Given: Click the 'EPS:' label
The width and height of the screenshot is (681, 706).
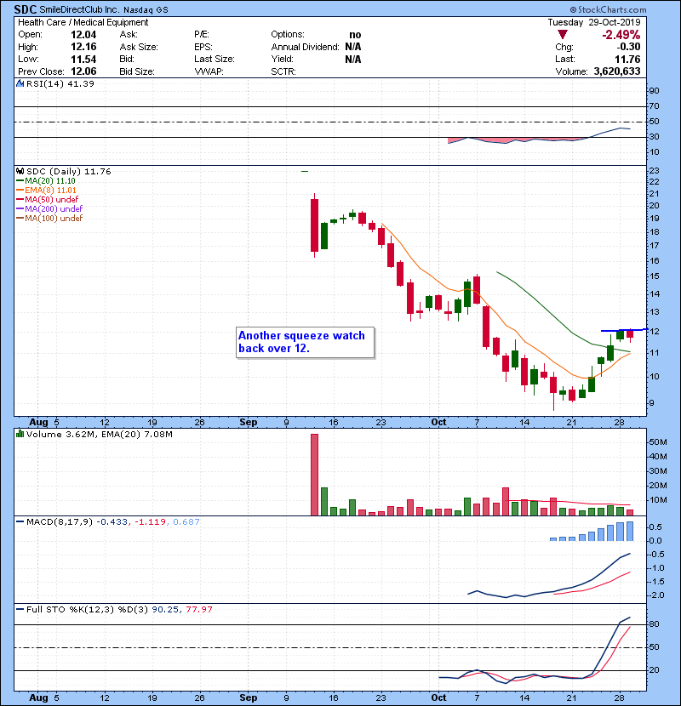Looking at the screenshot, I should pyautogui.click(x=203, y=47).
